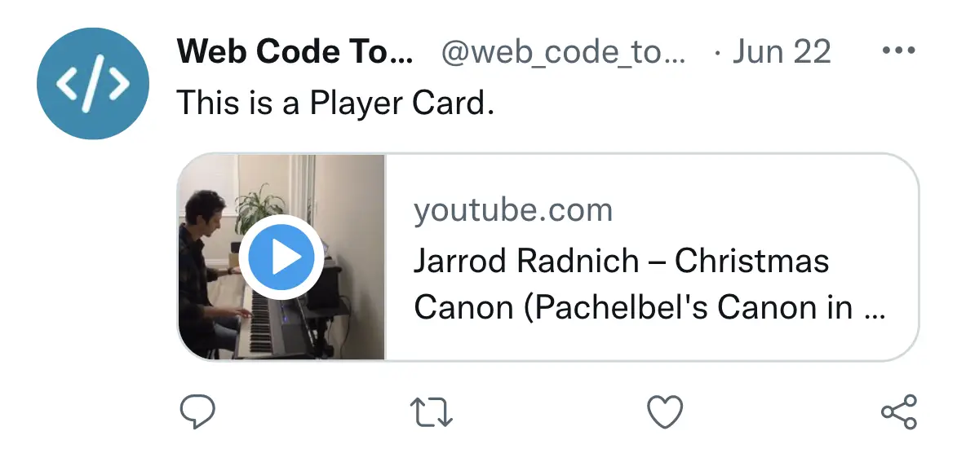Open the share icon options
Screen dimensions: 957x462
tap(899, 412)
